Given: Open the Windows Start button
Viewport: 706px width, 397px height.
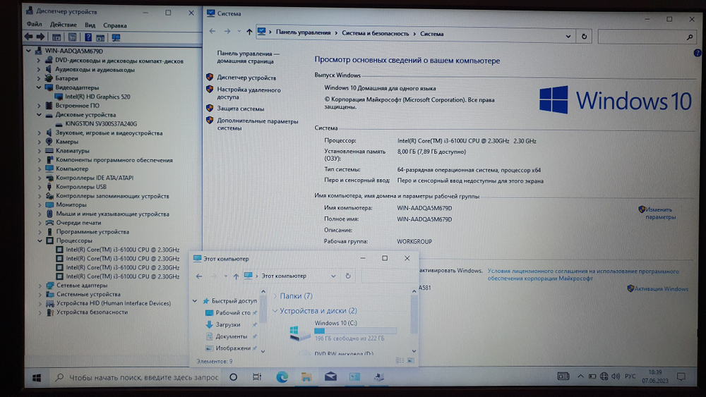Looking at the screenshot, I should point(37,378).
